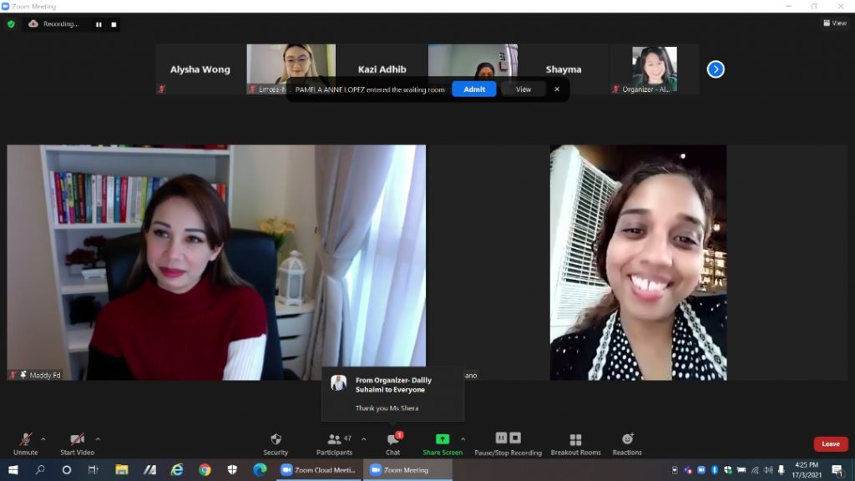Launch Google Chrome from taskbar
This screenshot has width=855, height=481.
click(205, 469)
